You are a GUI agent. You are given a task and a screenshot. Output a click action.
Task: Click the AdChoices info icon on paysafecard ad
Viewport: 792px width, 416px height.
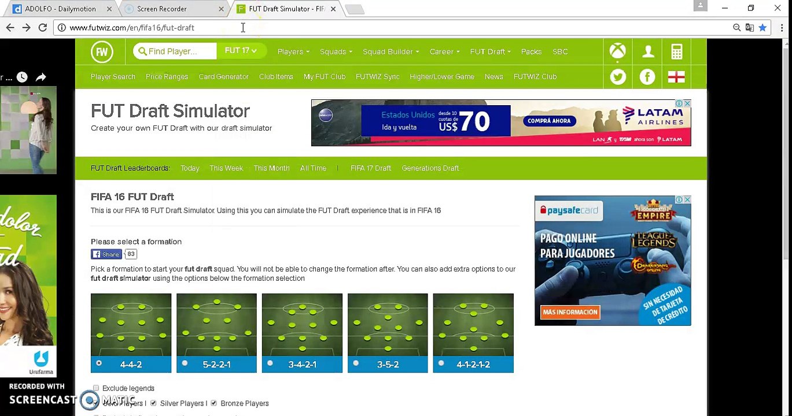(679, 200)
